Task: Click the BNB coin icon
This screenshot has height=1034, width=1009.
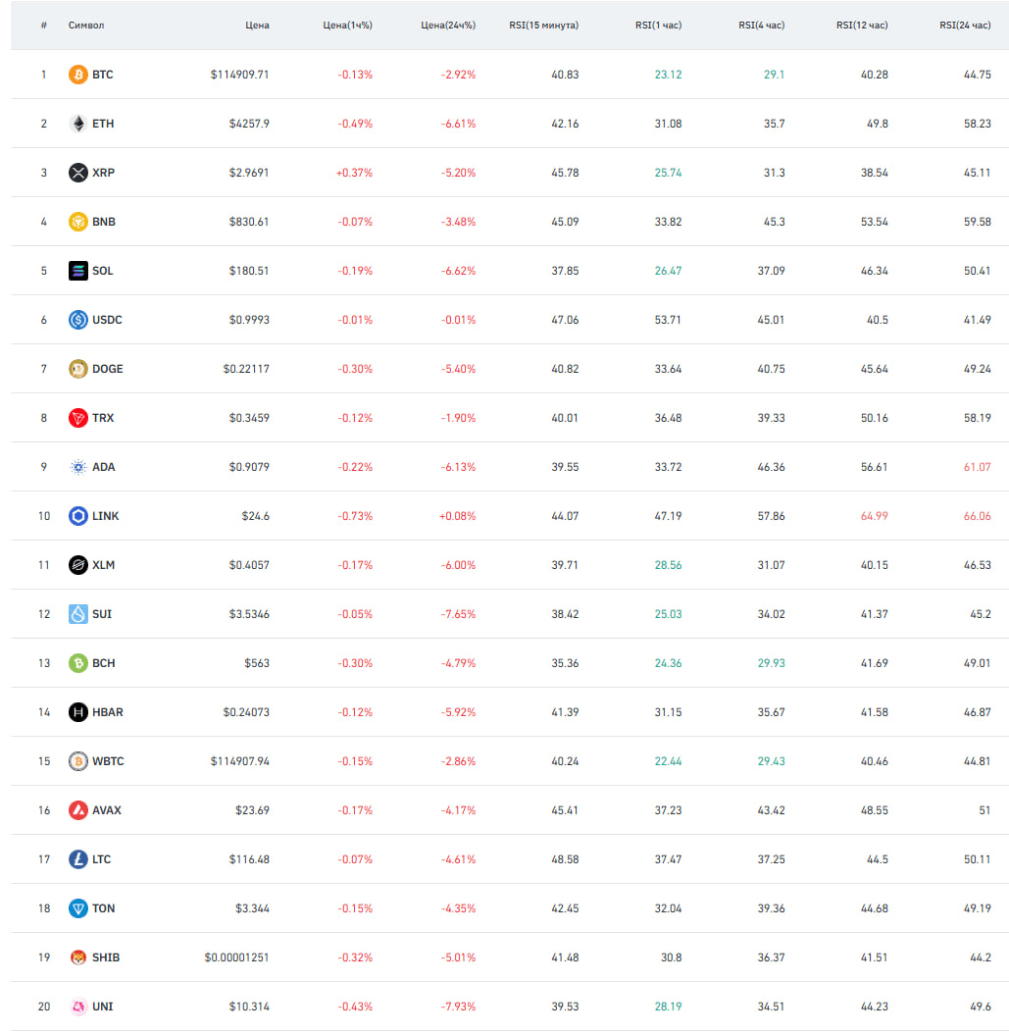Action: [77, 222]
